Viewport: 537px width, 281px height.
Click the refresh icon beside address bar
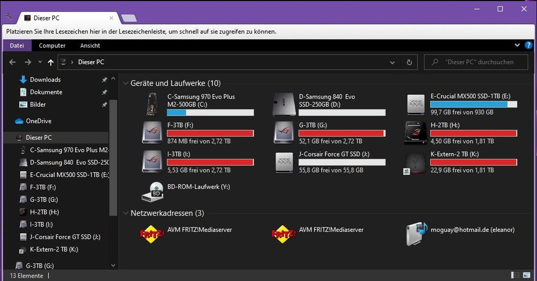point(409,62)
